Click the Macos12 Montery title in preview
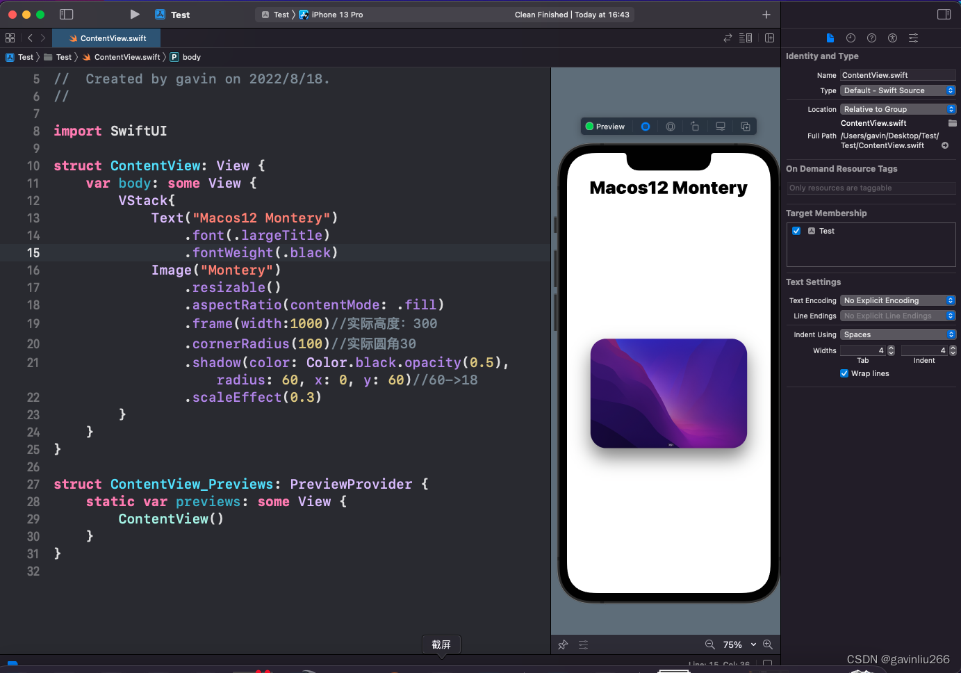This screenshot has height=673, width=961. tap(668, 188)
